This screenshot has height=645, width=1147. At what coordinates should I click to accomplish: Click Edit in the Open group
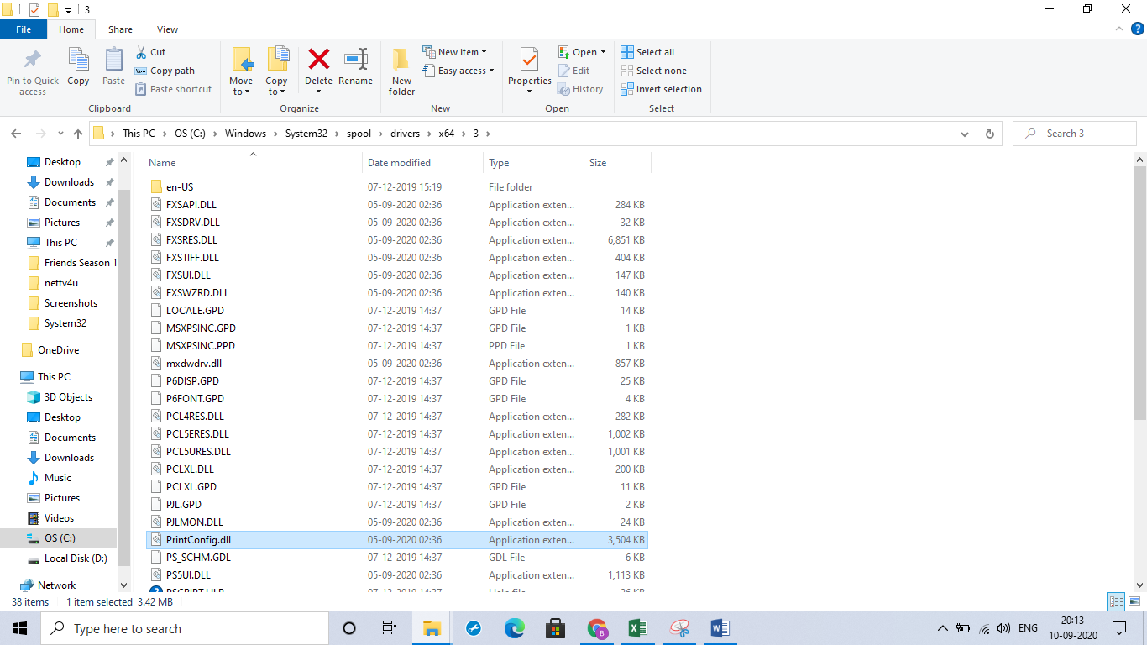(576, 70)
